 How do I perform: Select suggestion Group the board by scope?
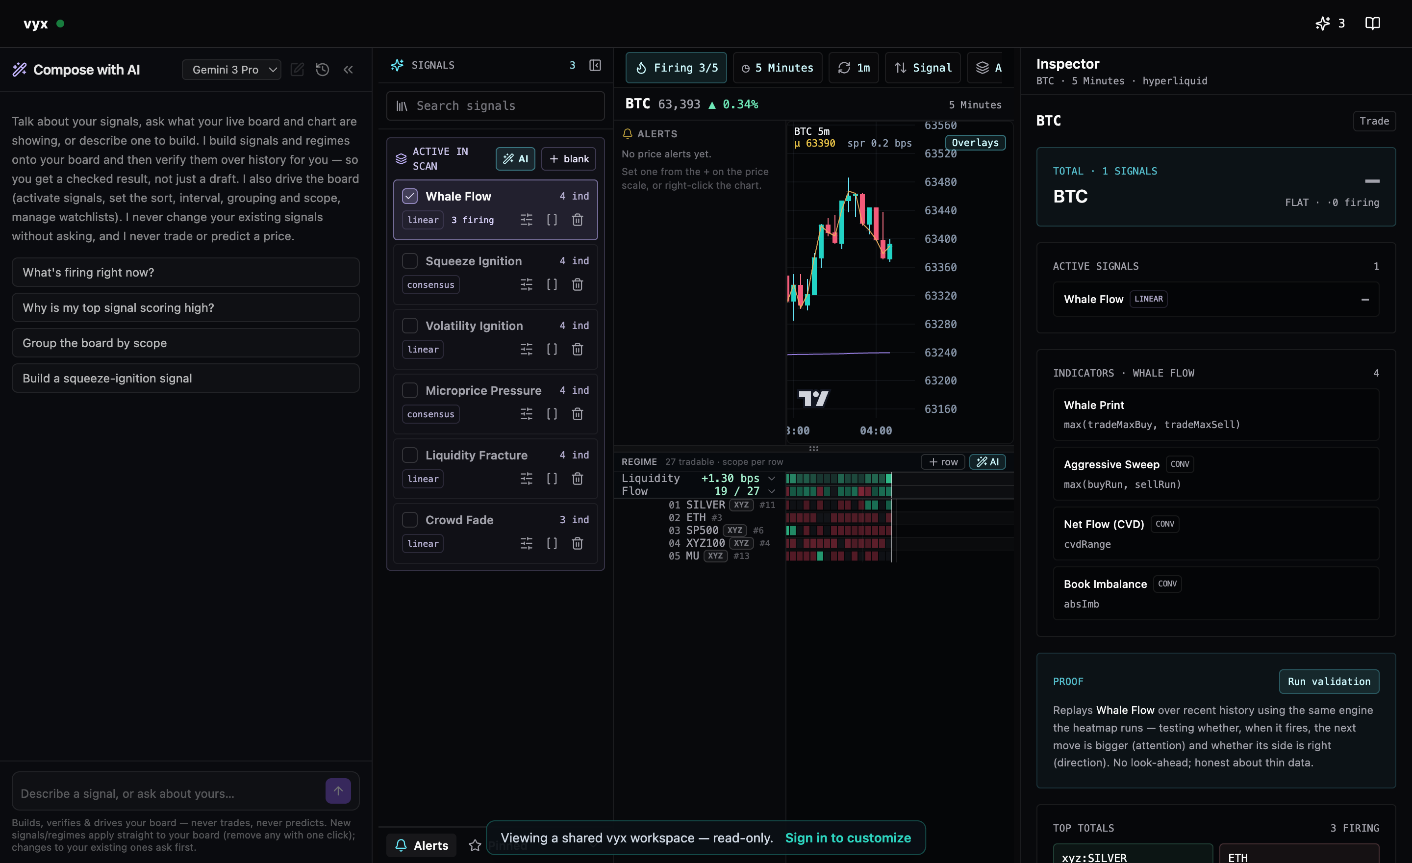point(186,343)
